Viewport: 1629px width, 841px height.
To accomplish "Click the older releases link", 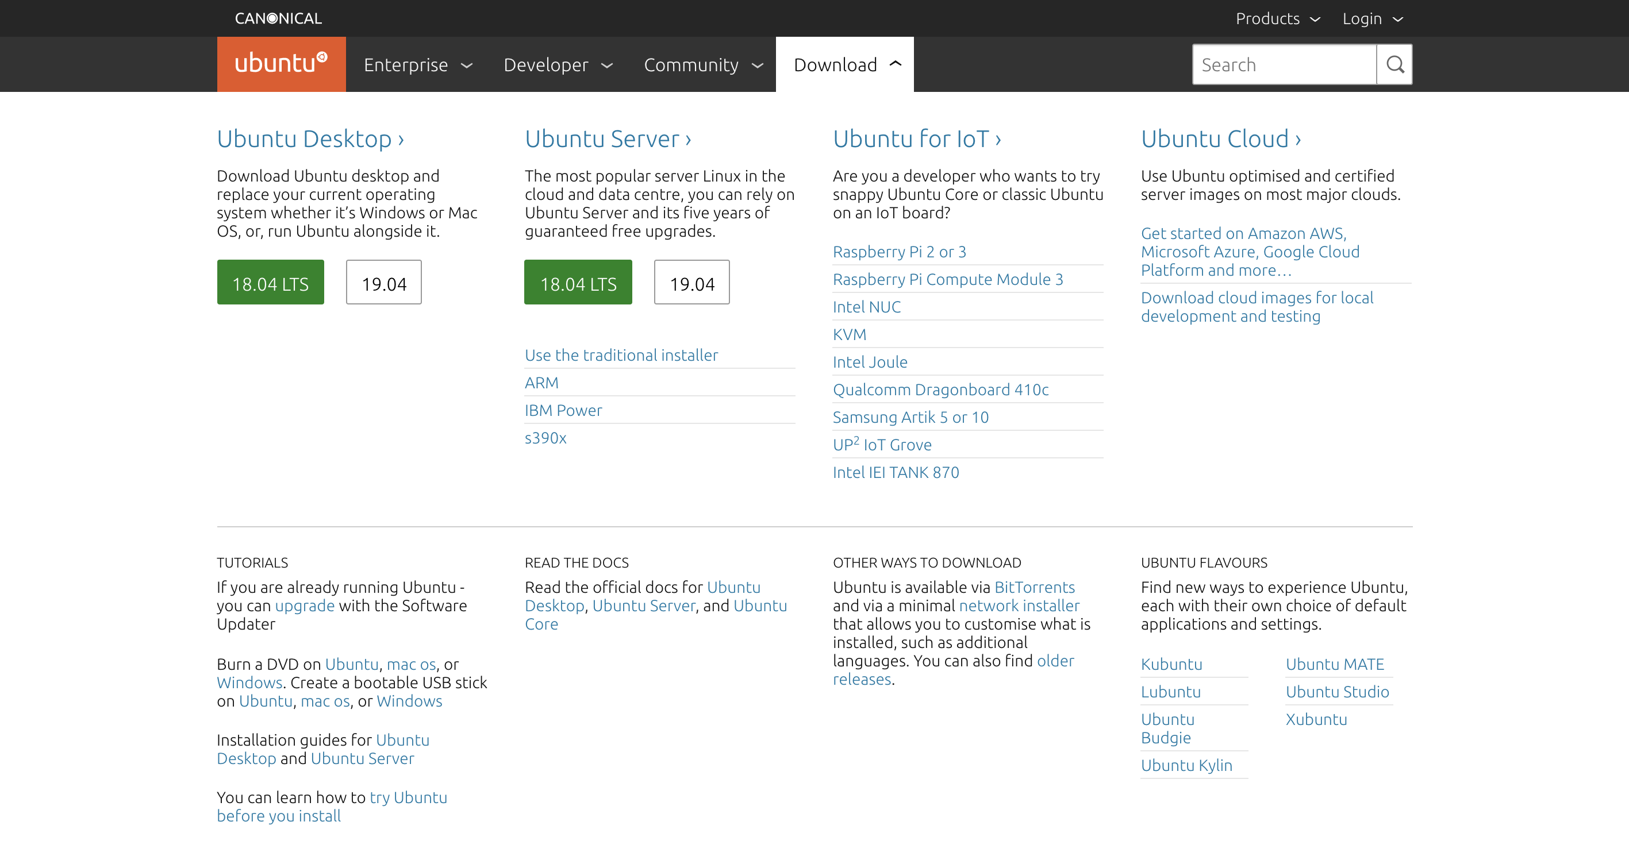I will click(x=953, y=670).
